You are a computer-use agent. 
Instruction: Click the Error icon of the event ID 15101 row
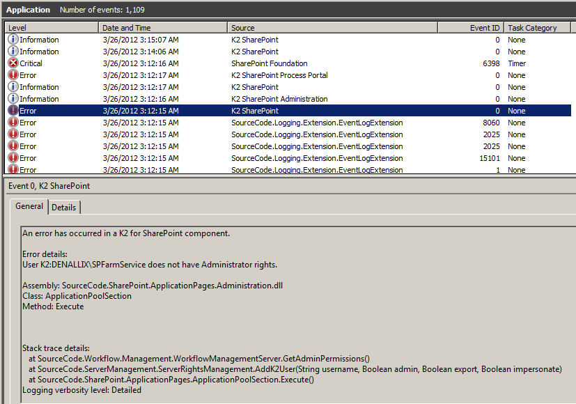click(x=13, y=158)
